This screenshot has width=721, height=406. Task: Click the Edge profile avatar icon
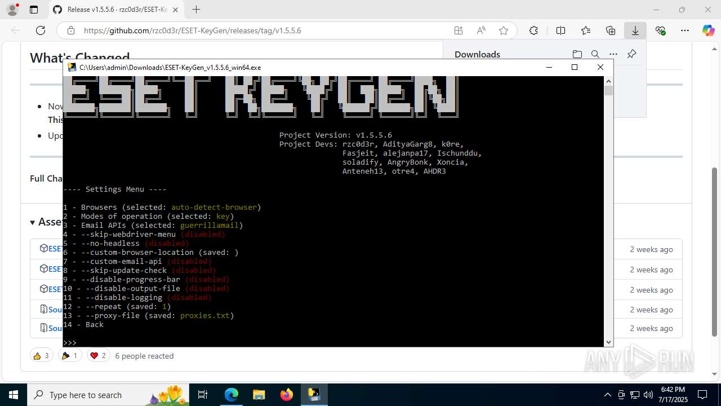pos(12,10)
